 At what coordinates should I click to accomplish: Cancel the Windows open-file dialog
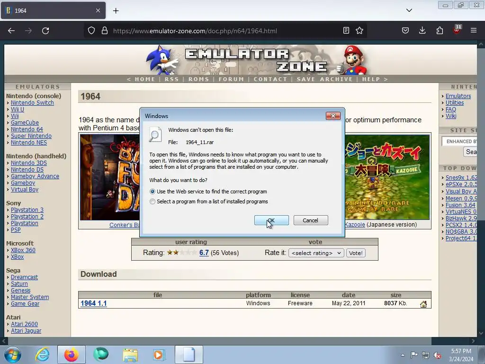311,220
